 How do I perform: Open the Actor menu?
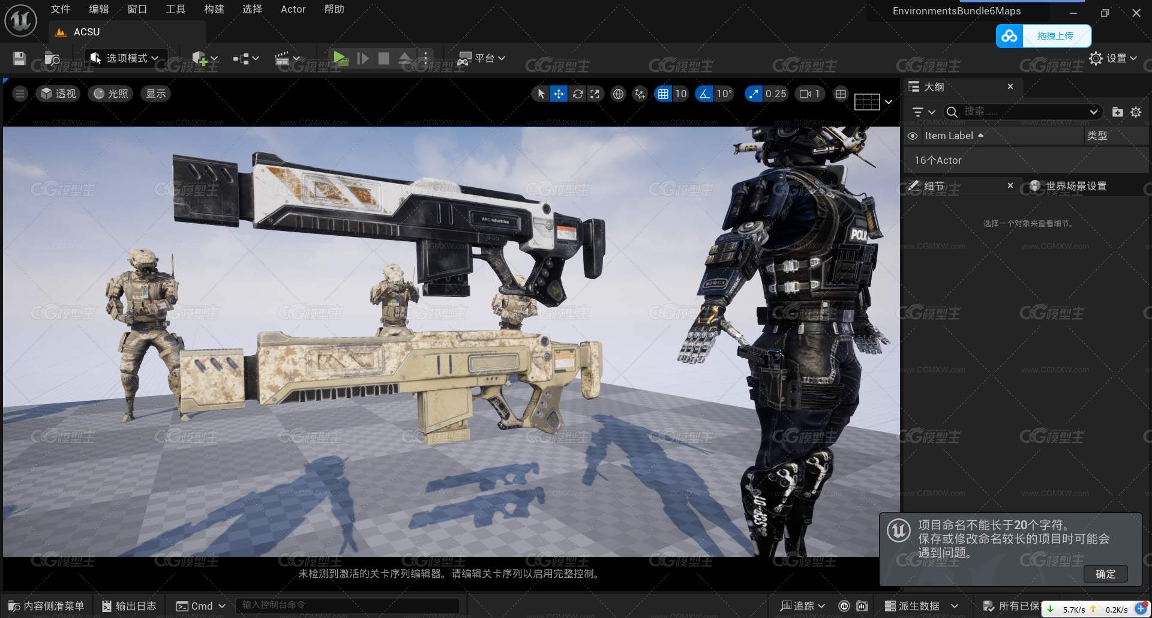point(293,9)
